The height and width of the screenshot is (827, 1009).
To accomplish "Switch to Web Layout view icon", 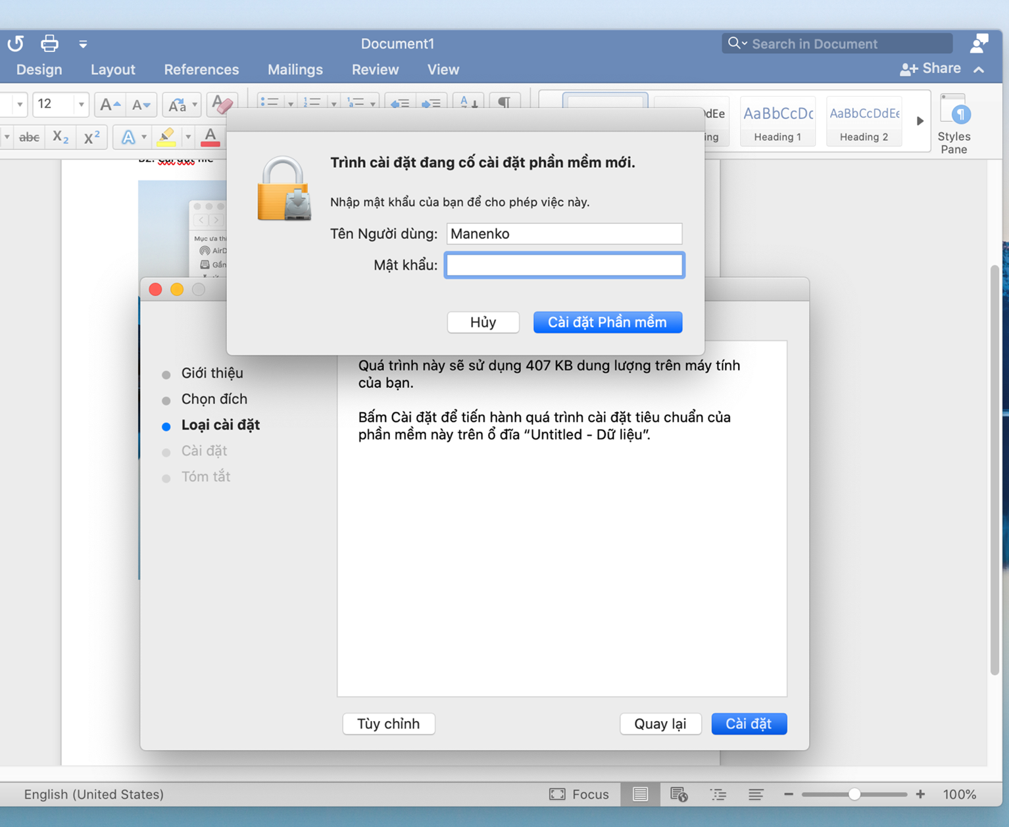I will [678, 794].
